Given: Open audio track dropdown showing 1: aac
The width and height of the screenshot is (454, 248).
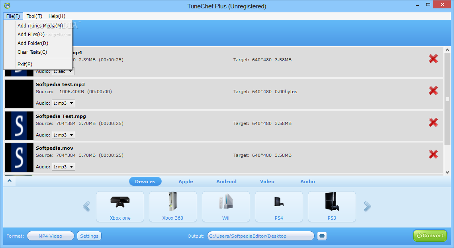Looking at the screenshot, I should (x=63, y=71).
